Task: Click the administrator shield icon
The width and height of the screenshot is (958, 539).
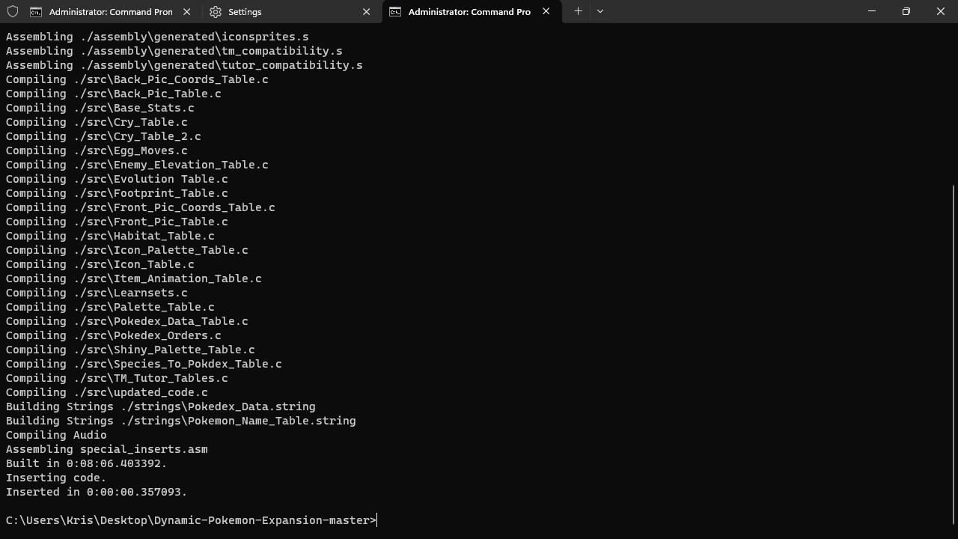Action: pos(13,11)
